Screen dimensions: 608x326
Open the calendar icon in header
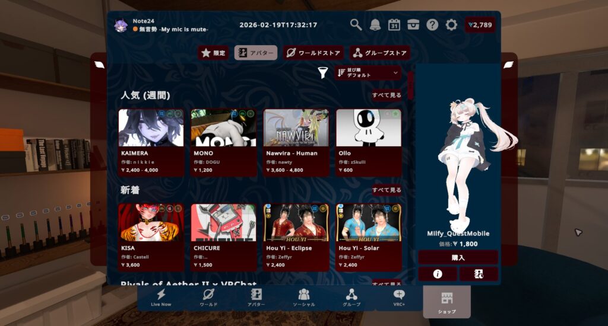[x=394, y=24]
